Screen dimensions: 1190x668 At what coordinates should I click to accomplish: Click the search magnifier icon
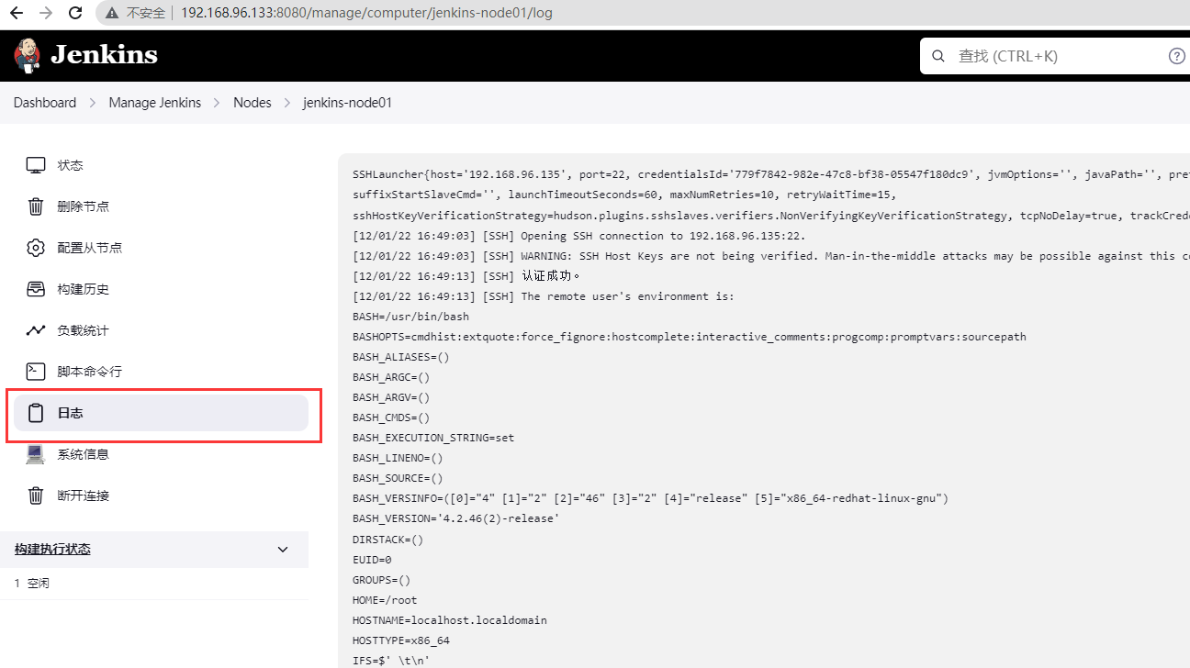[x=938, y=56]
